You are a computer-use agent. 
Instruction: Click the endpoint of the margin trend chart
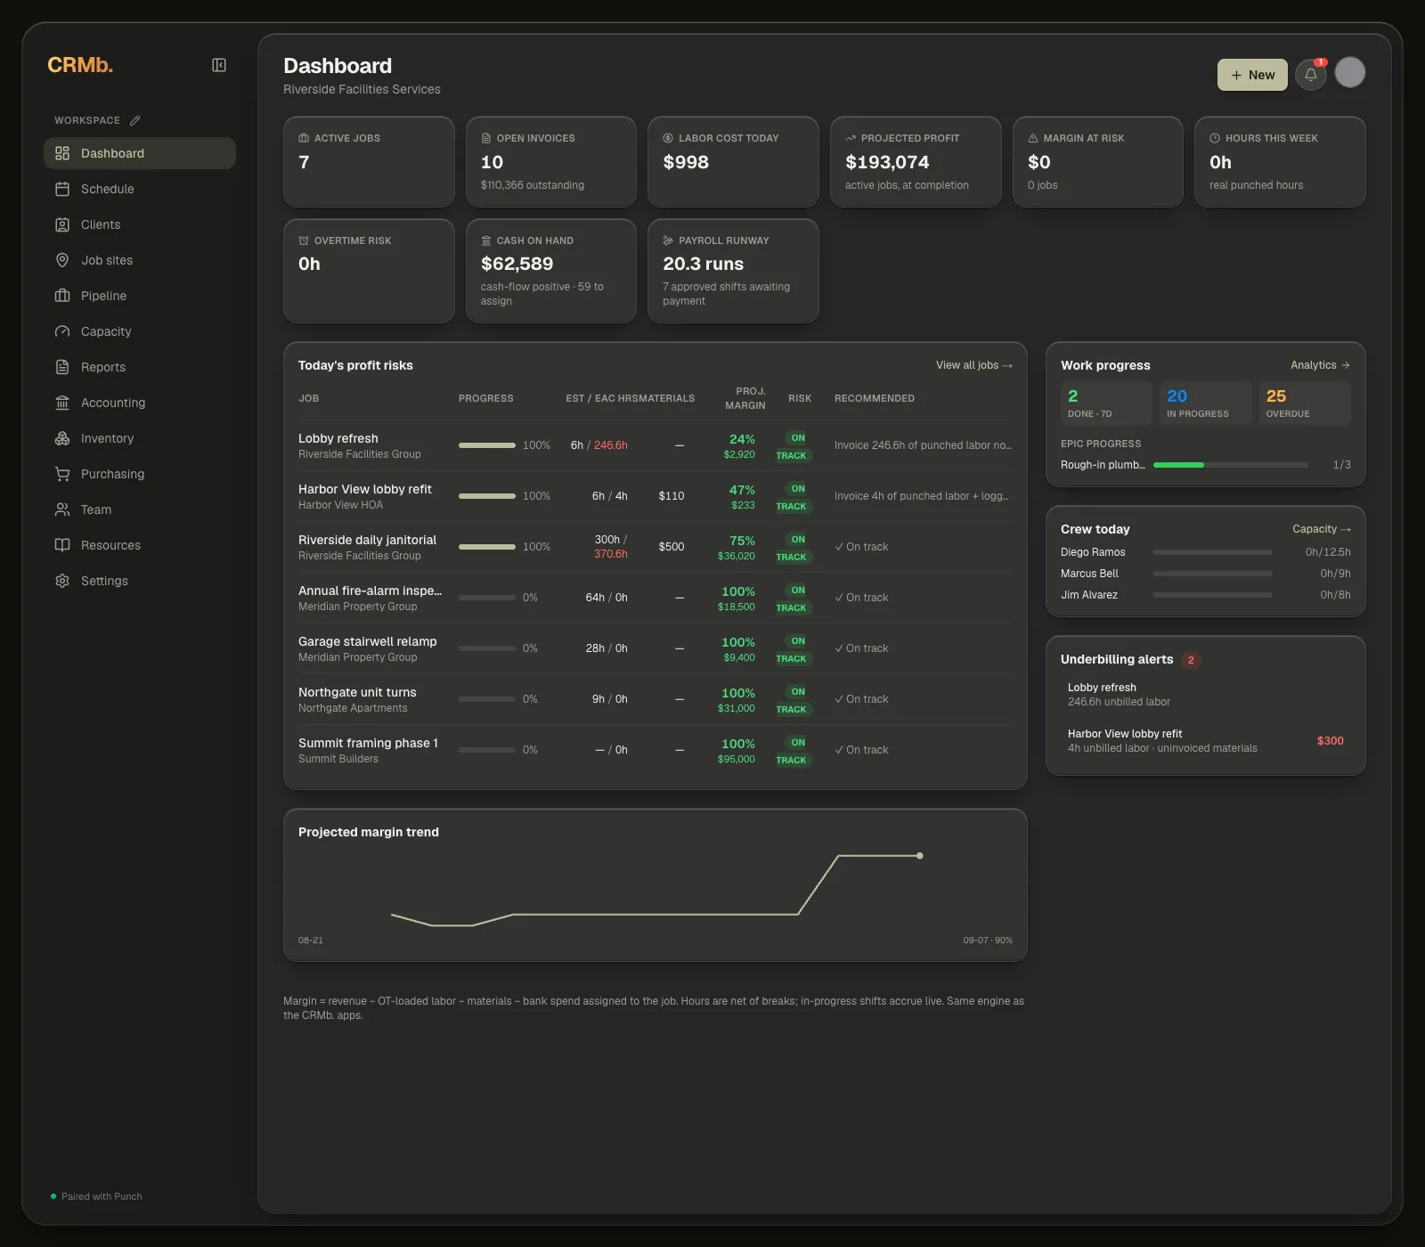click(920, 856)
